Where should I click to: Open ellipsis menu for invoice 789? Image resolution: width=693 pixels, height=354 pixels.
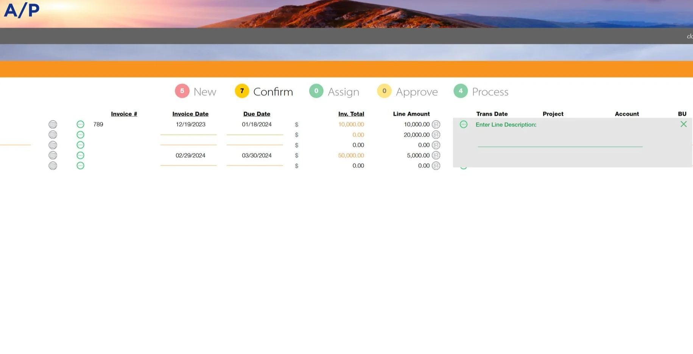(x=80, y=124)
